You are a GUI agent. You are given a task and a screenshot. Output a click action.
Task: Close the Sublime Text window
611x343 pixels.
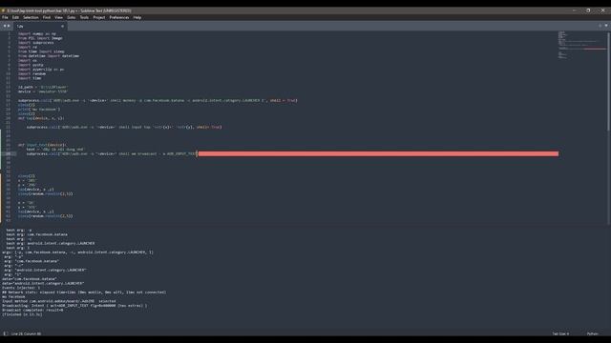[x=602, y=10]
